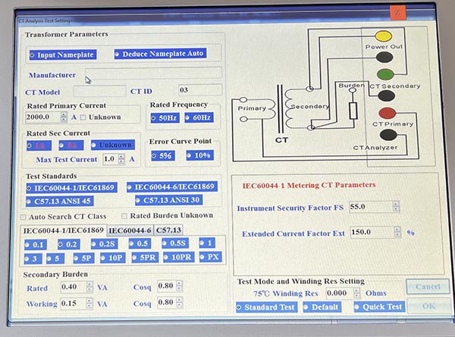Click the Working burden VA field

click(x=74, y=304)
